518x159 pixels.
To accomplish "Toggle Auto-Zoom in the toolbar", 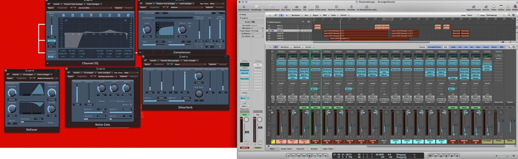I will tap(286, 7).
